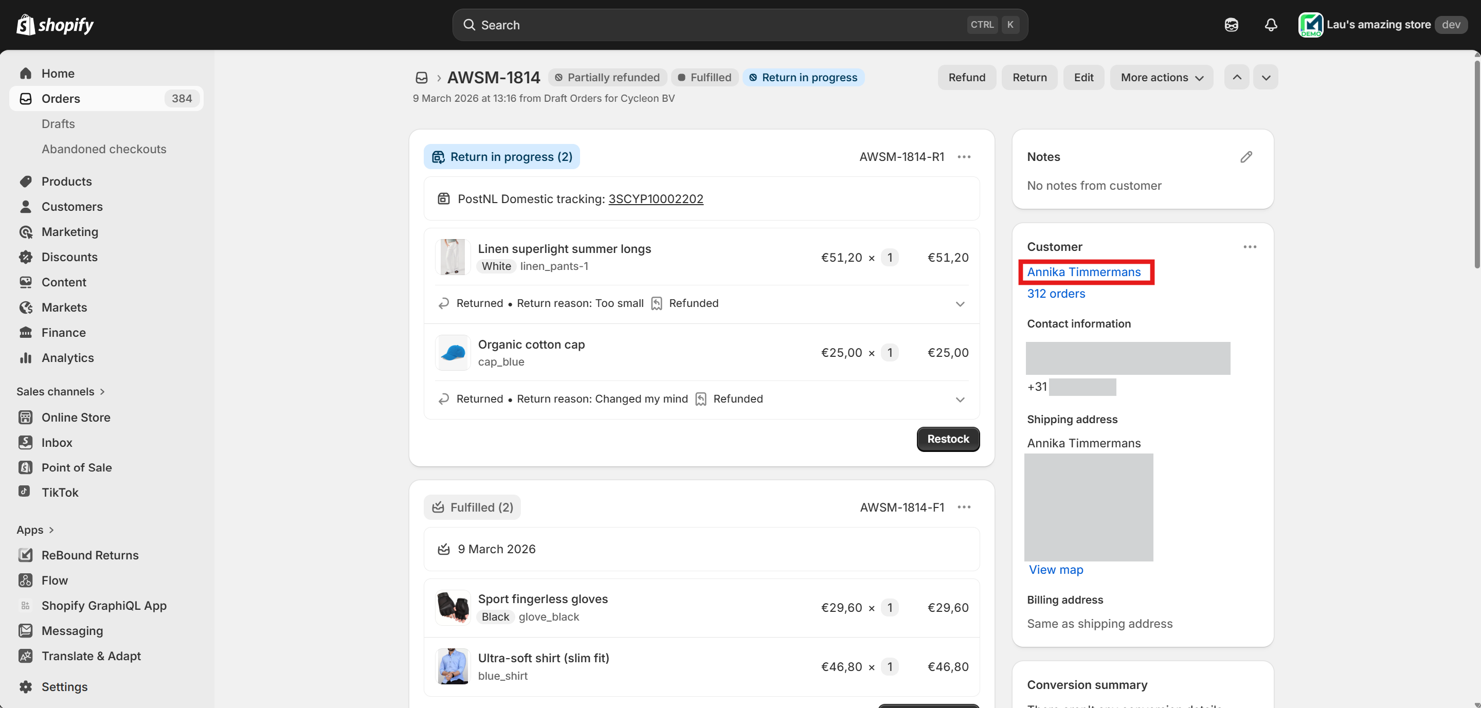Viewport: 1481px width, 708px height.
Task: Expand Organic cotton cap return details
Action: 960,400
